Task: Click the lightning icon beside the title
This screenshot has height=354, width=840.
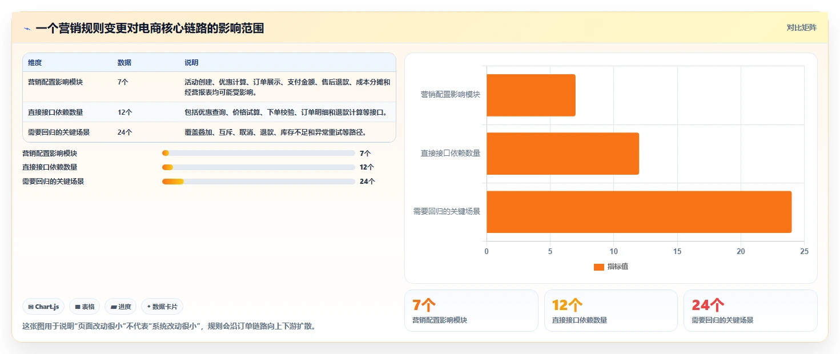Action: coord(27,29)
